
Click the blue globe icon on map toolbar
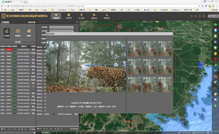point(215,30)
